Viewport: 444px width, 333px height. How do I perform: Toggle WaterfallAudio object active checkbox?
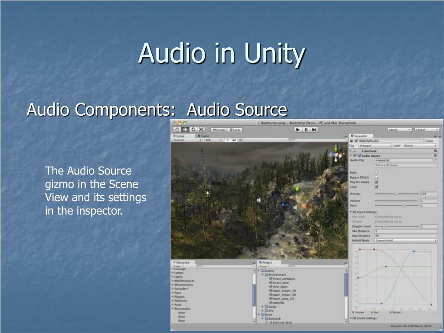click(356, 141)
